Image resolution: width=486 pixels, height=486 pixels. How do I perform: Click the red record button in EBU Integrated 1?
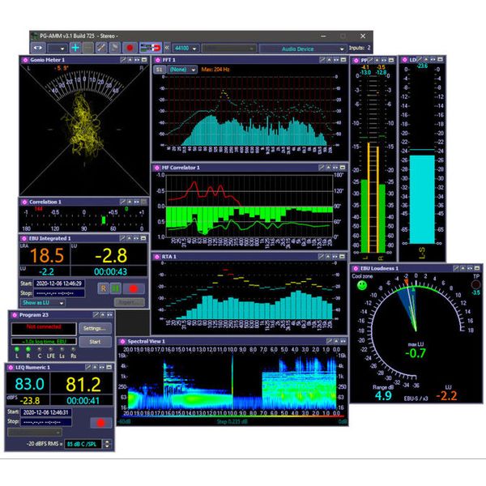[x=134, y=288]
